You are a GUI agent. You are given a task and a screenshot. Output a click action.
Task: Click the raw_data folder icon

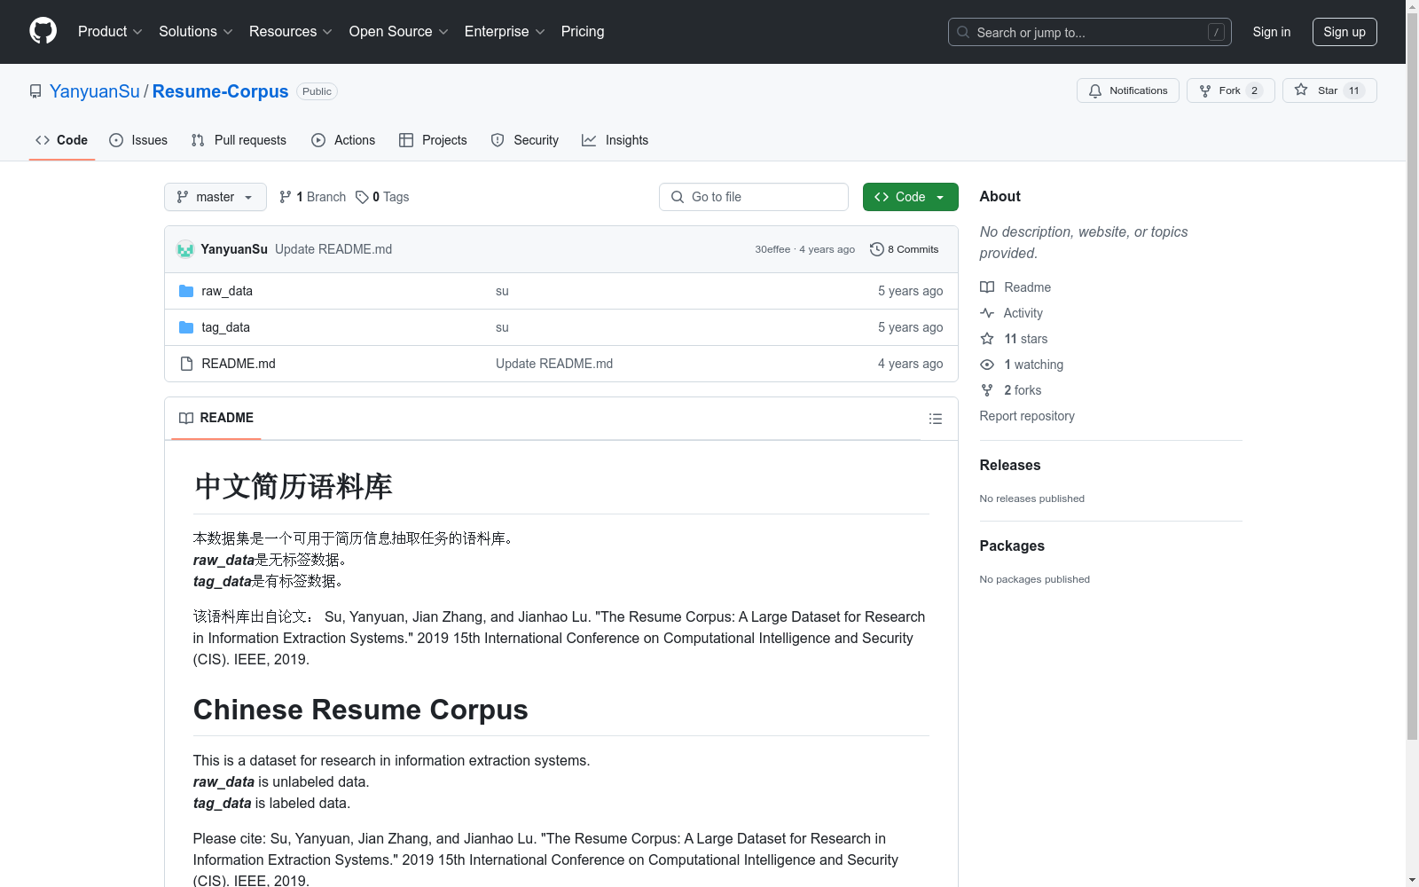186,291
